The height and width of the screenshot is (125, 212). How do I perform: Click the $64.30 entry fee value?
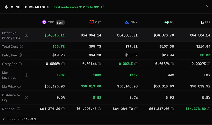[95, 55]
